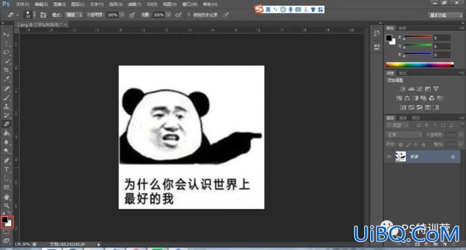This screenshot has width=466, height=250.
Task: Select the Crop tool
Action: pyautogui.click(x=6, y=71)
